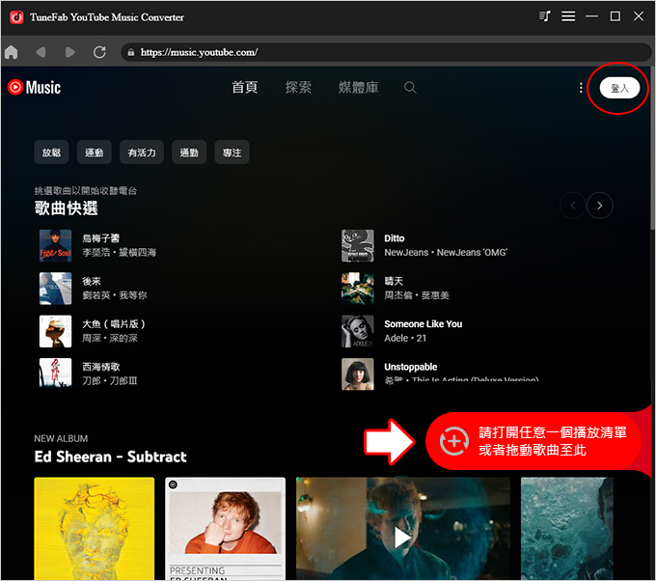Click the red add-to-convert plus icon
Image resolution: width=656 pixels, height=581 pixels.
tap(454, 441)
